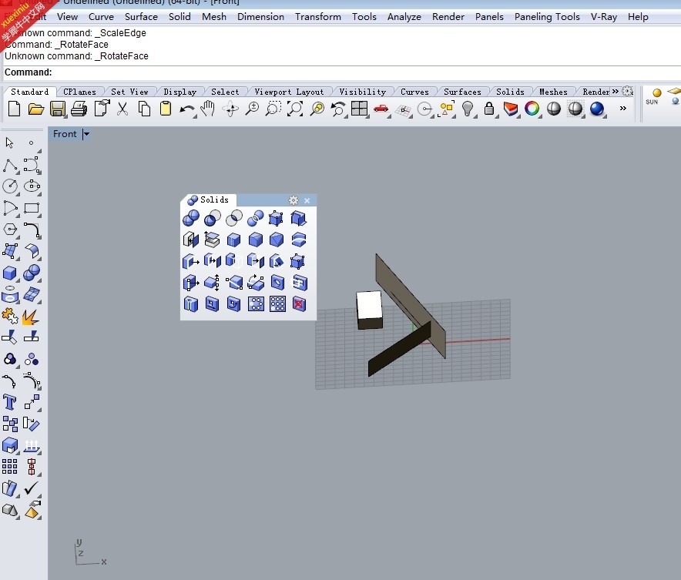Open the Front viewport dropdown arrow
Viewport: 681px width, 580px height.
(86, 134)
